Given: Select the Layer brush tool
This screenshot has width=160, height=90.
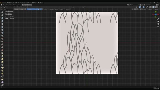Looking at the screenshot, I should (x=2, y=27).
